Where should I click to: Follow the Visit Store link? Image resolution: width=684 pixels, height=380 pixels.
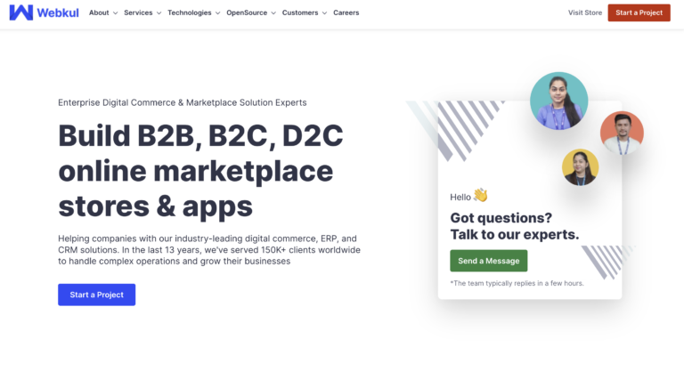point(585,12)
